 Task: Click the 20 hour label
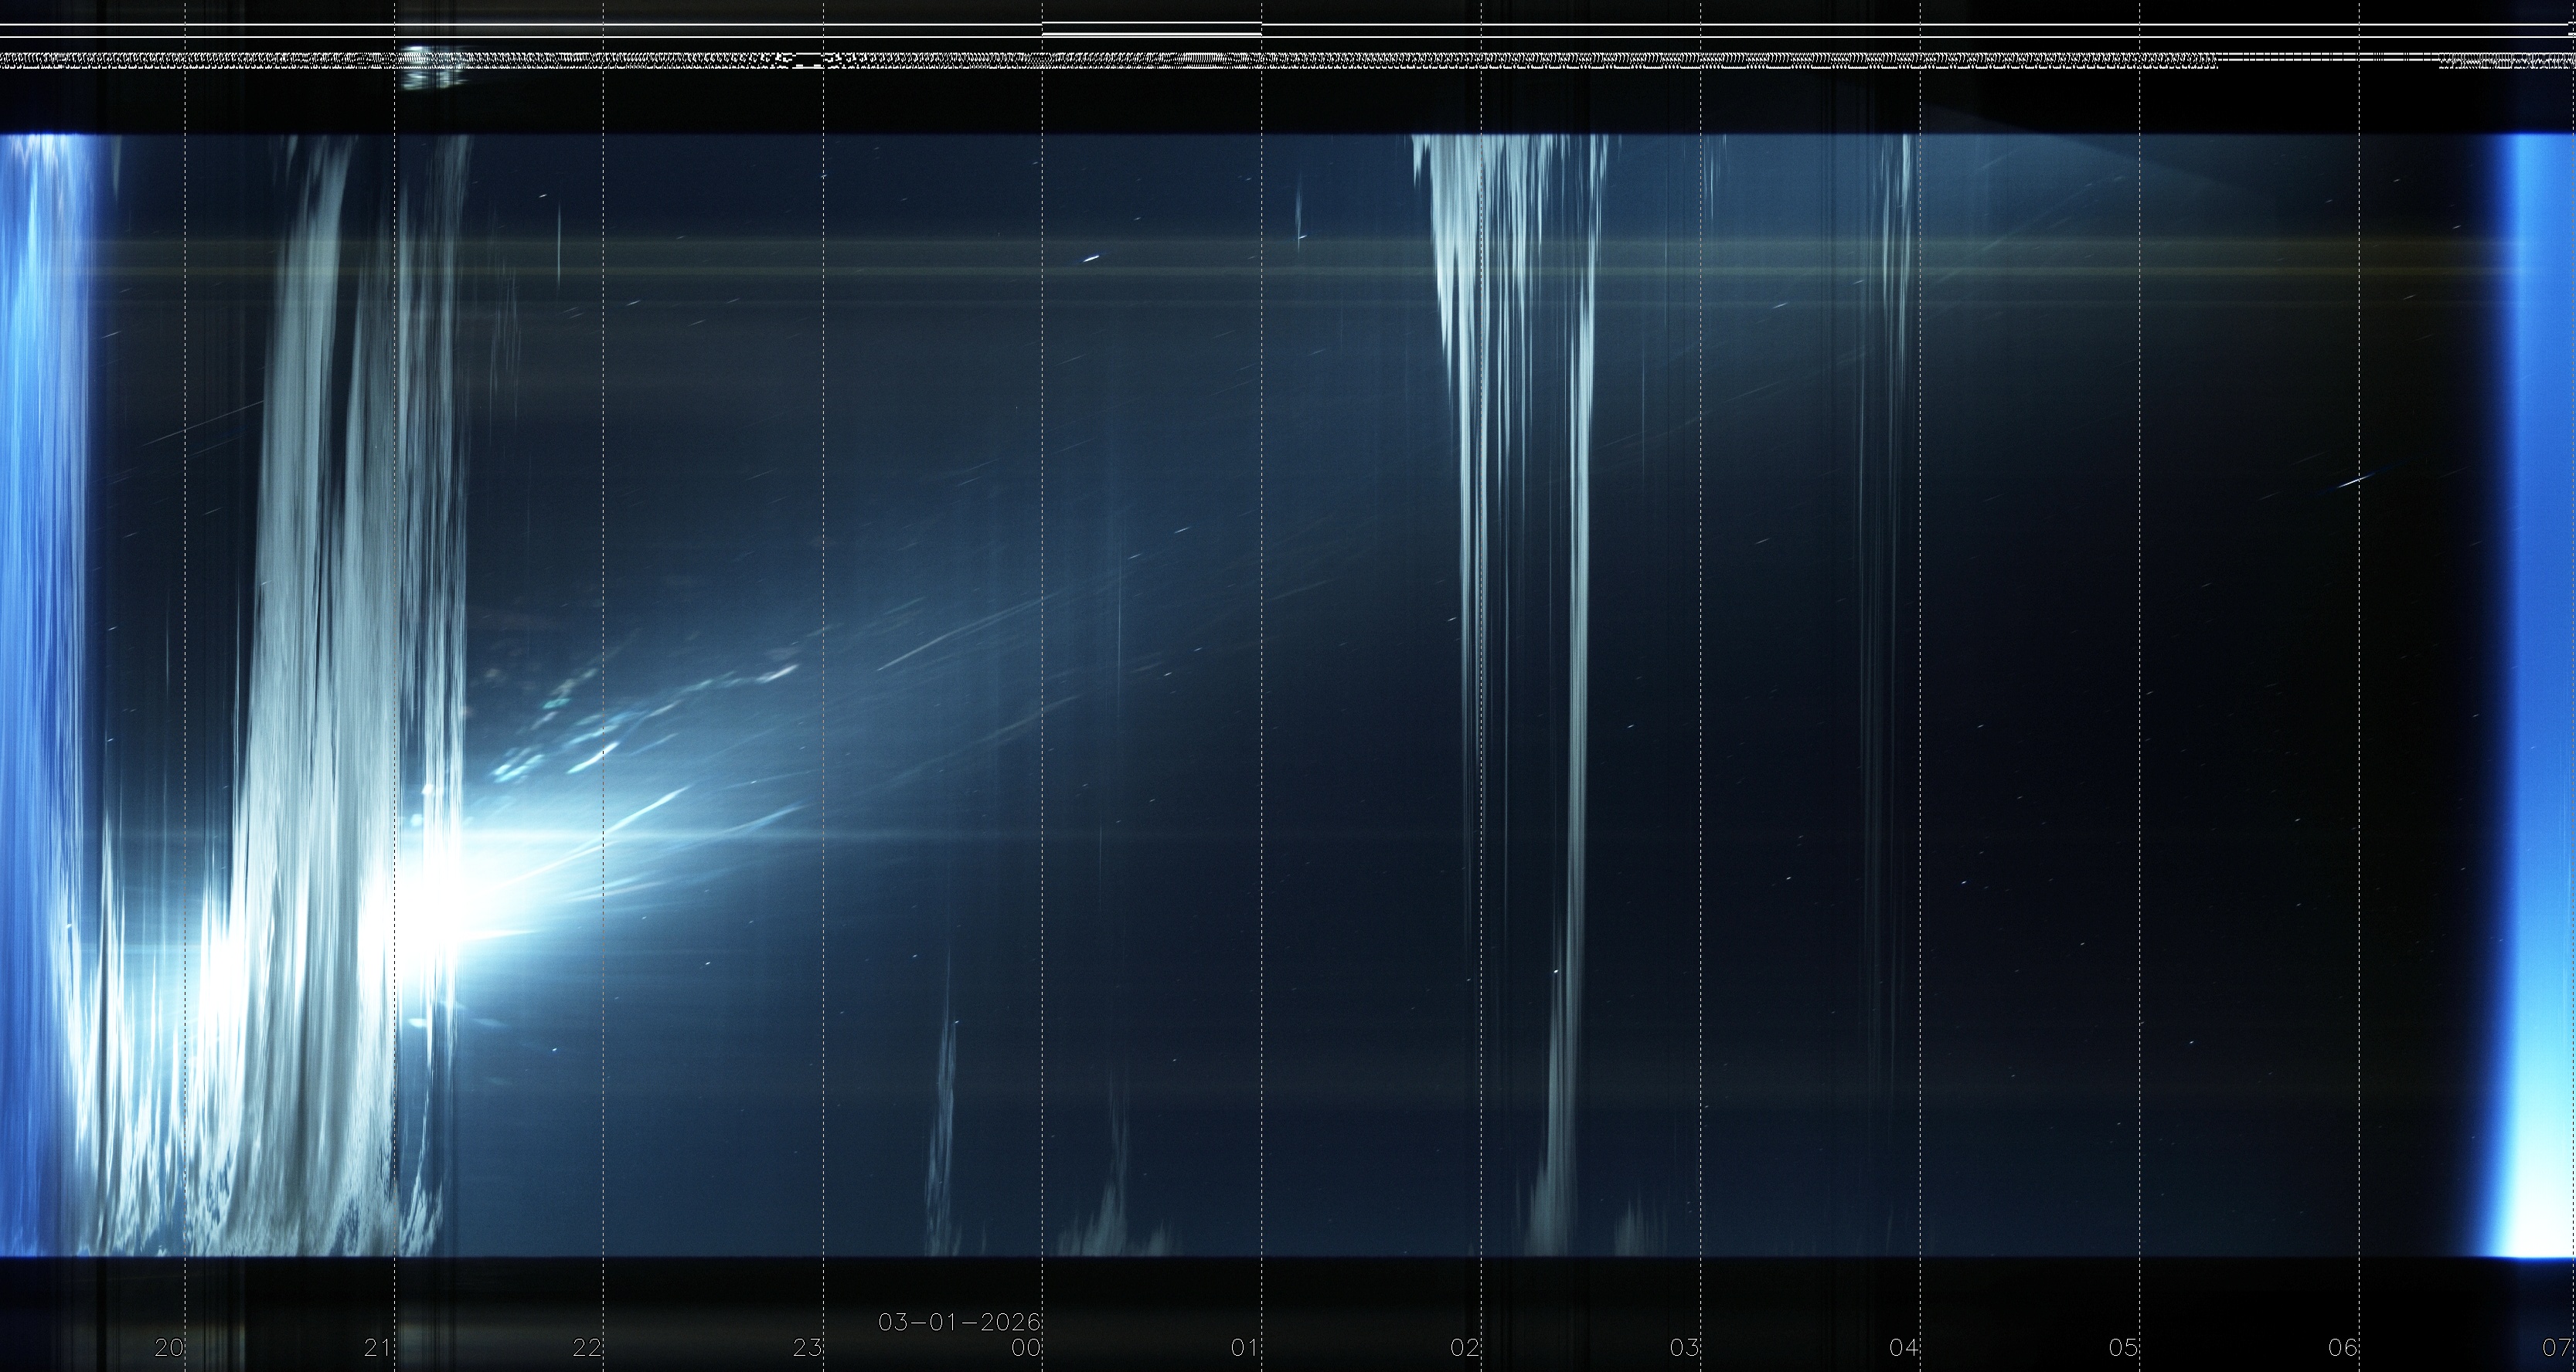(x=169, y=1347)
